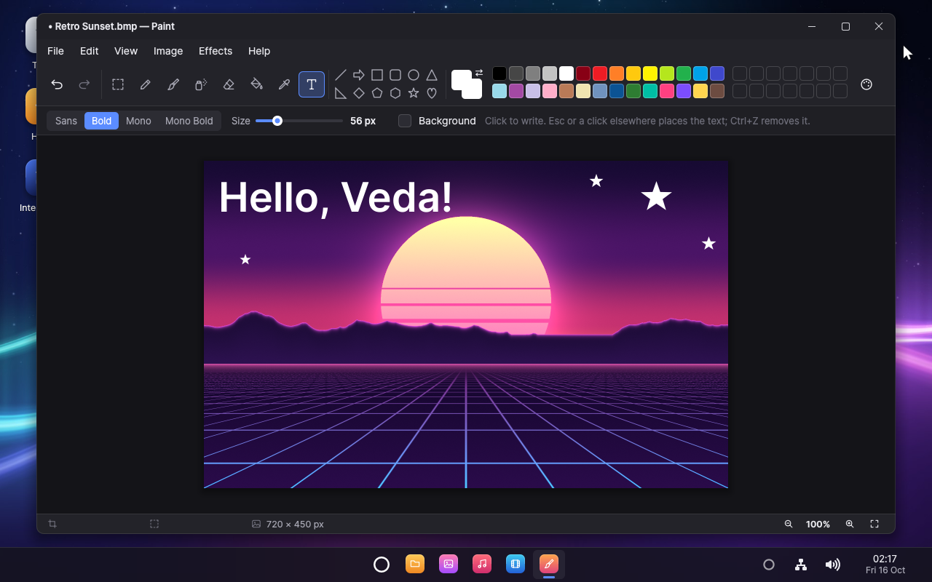Choose the Triangle shape
The height and width of the screenshot is (582, 932).
[432, 75]
